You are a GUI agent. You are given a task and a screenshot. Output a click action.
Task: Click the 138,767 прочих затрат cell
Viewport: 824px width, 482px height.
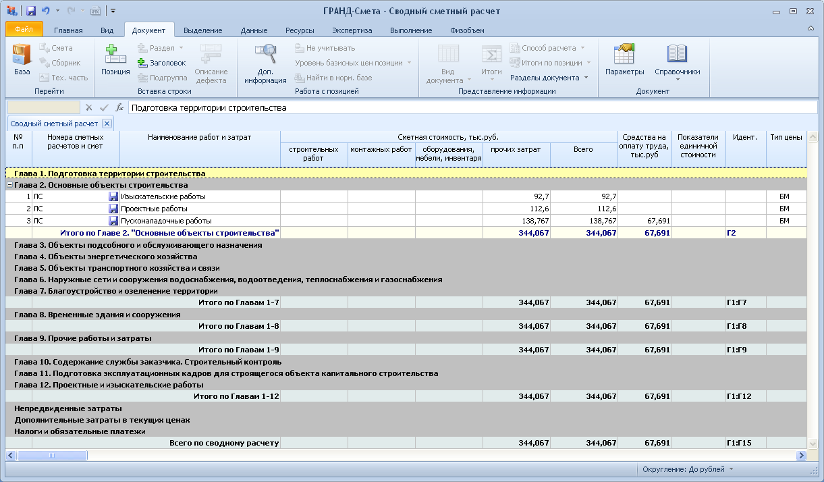(516, 221)
